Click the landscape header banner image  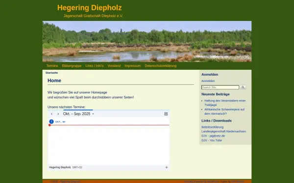click(147, 41)
